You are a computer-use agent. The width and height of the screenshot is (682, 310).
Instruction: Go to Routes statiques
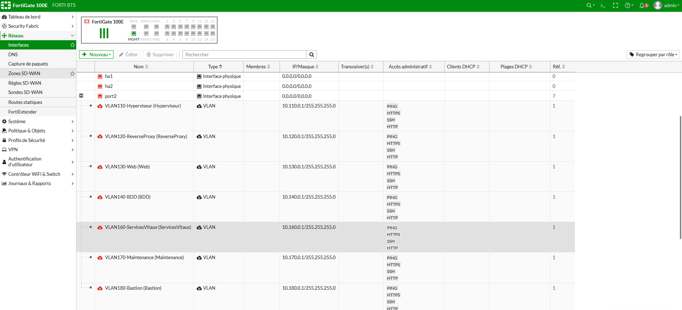[25, 102]
